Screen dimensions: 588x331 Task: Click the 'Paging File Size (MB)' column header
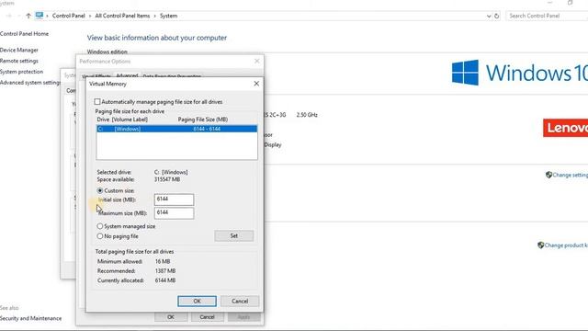coord(203,120)
